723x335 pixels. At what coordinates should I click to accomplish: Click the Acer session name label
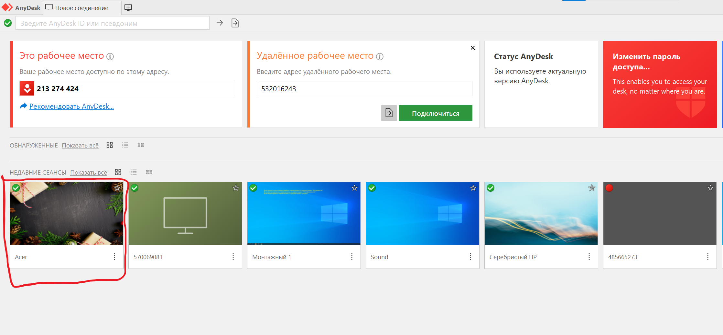click(x=21, y=257)
